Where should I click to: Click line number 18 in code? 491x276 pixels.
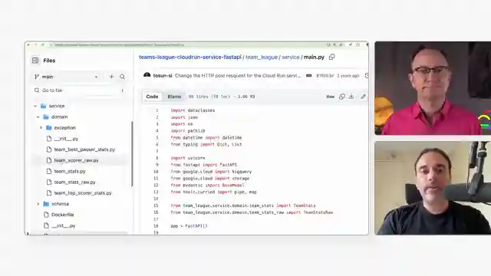click(156, 226)
